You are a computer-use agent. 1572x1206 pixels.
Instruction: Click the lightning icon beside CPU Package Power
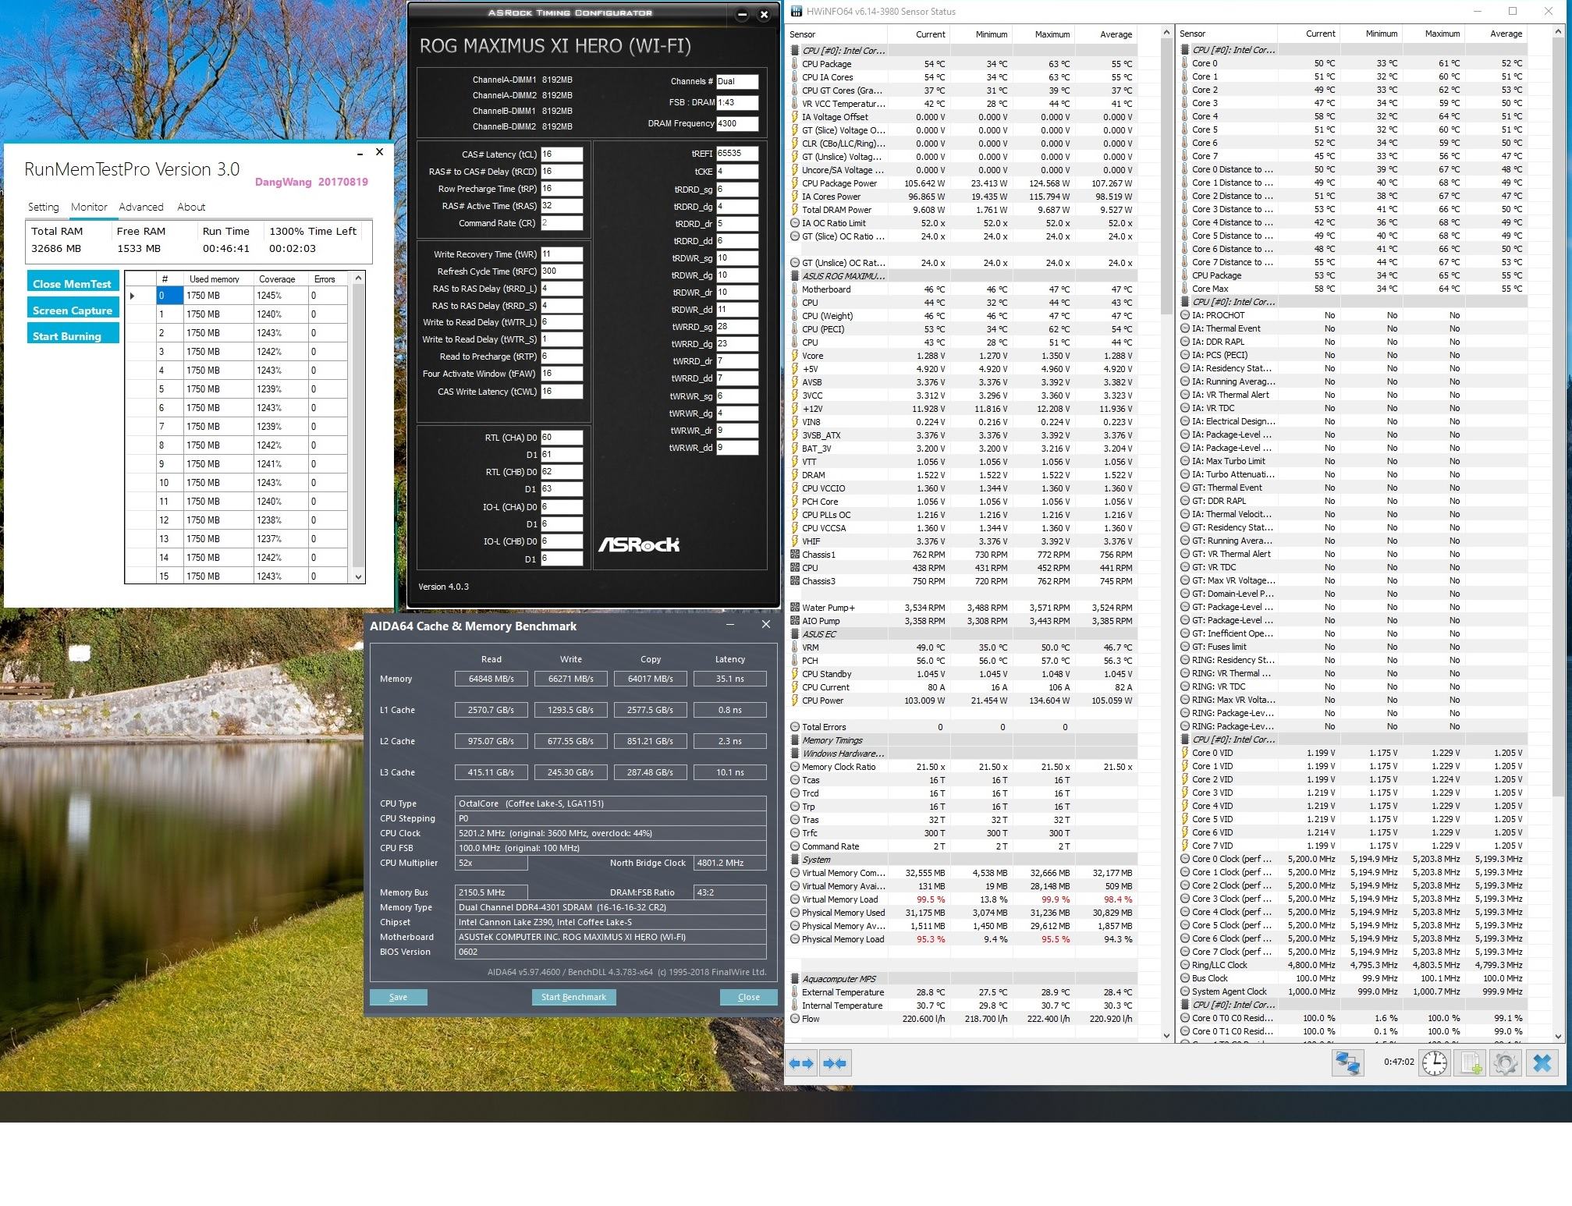click(x=794, y=183)
